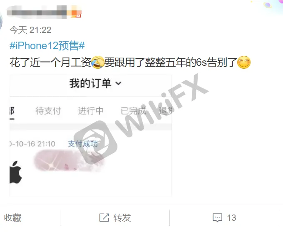This screenshot has width=283, height=232.
Task: Select the 进行中 tab
Action: (x=91, y=111)
